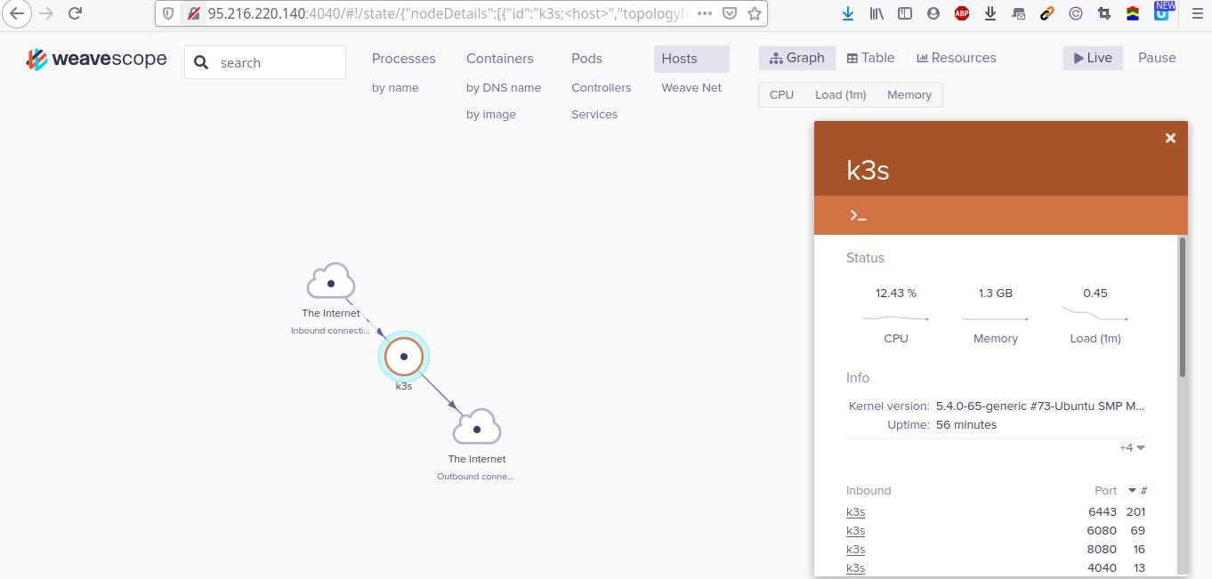Open k3s link in port 6443 row
The height and width of the screenshot is (579, 1212).
855,511
